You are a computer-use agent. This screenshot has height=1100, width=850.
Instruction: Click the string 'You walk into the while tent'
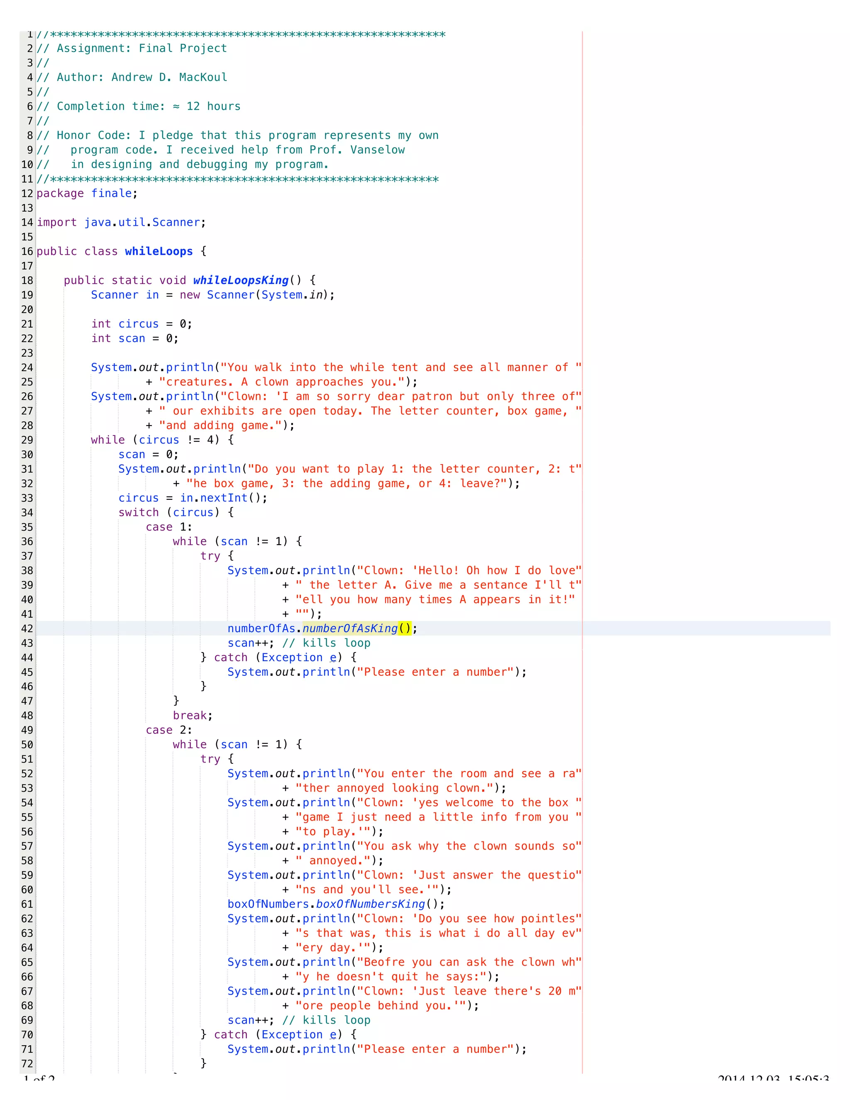[x=401, y=368]
